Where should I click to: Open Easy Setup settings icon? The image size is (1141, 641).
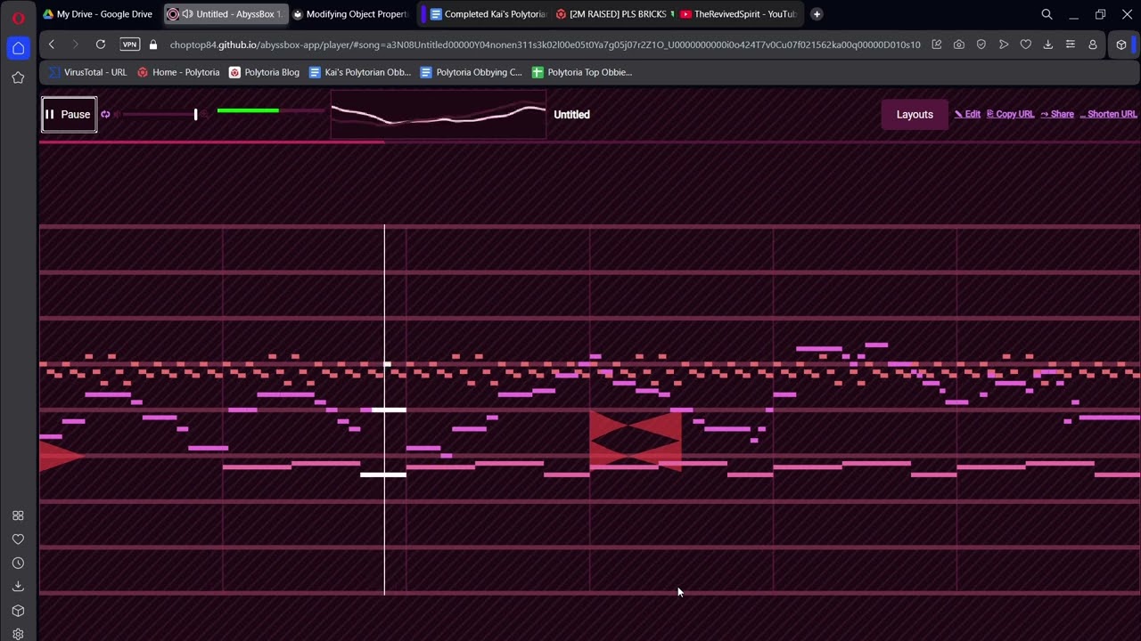pos(1071,45)
